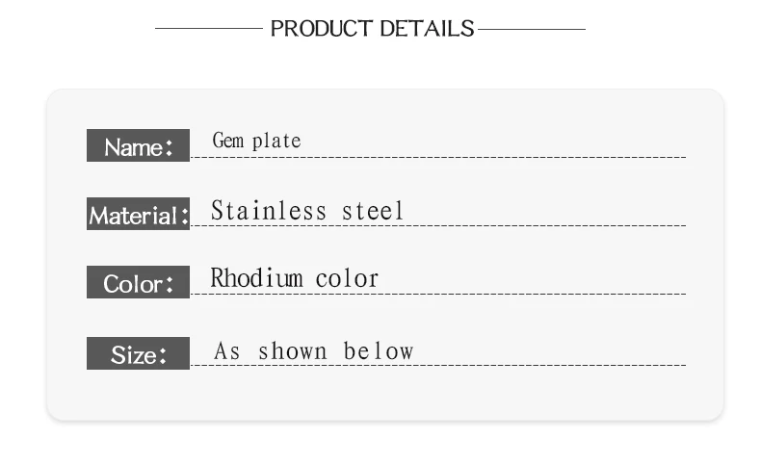Click the Stainless steel value text

pos(307,211)
